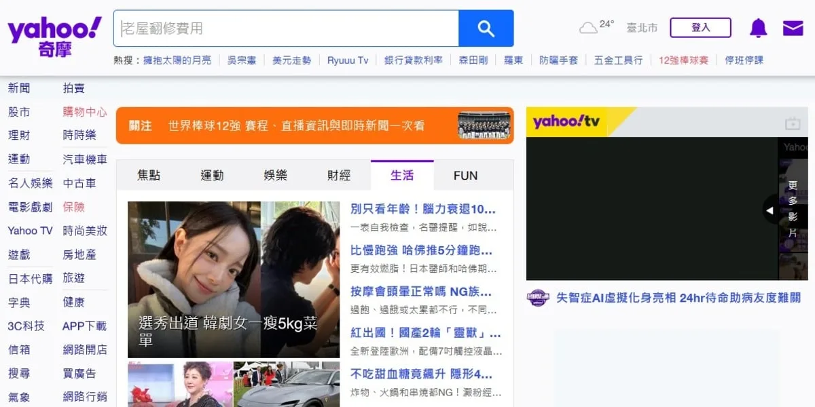Switch to the 焦點 tab

pos(149,175)
